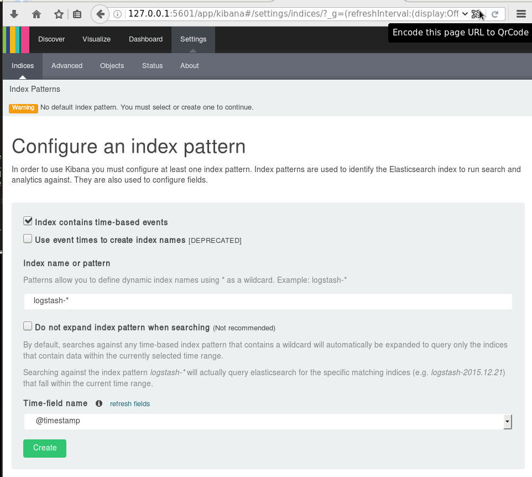
Task: Enable Use event times to create index names
Action: tap(28, 239)
